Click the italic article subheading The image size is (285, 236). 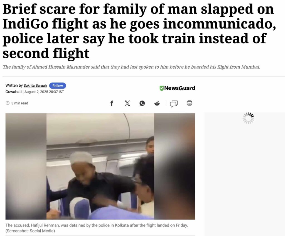pyautogui.click(x=131, y=67)
